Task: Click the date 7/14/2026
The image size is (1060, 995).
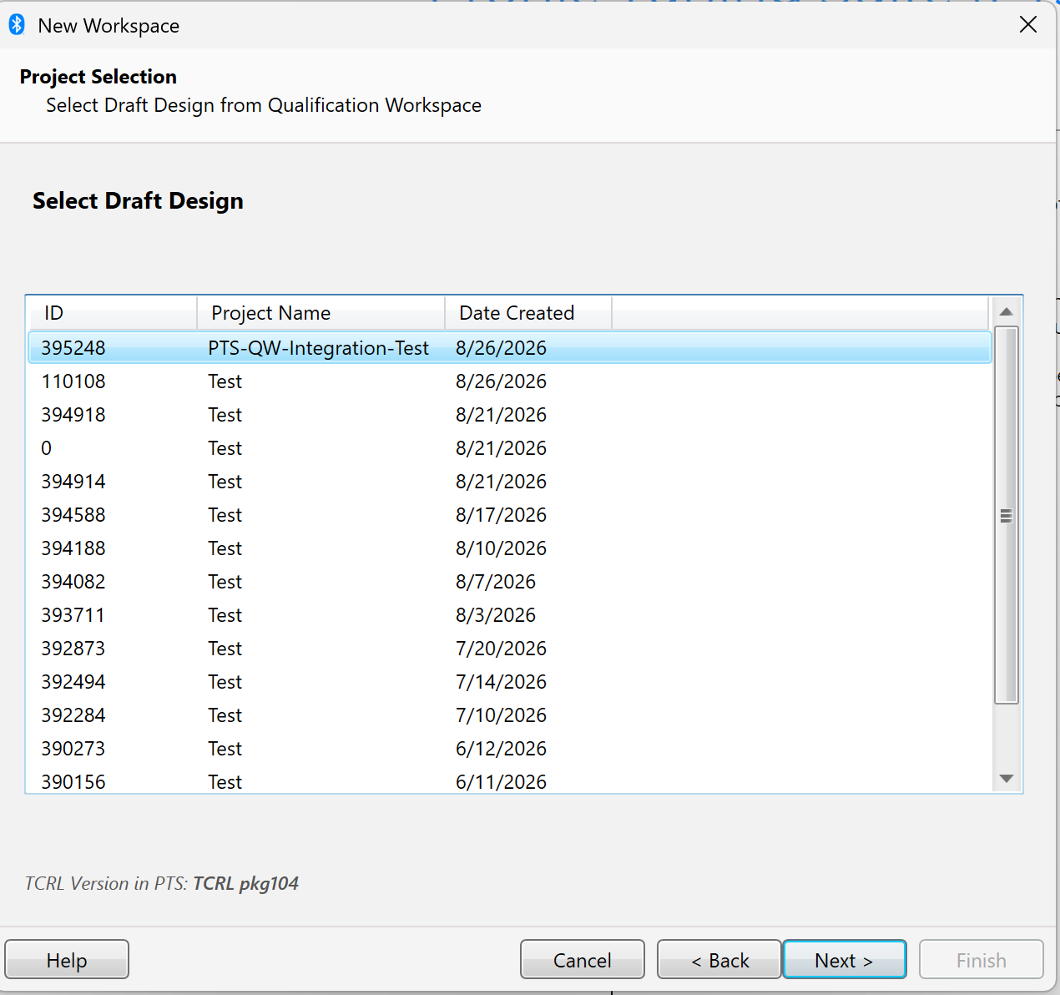Action: [501, 682]
